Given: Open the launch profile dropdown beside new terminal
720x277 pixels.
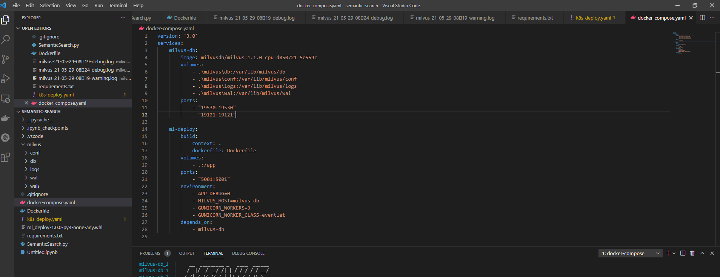Looking at the screenshot, I should point(674,253).
